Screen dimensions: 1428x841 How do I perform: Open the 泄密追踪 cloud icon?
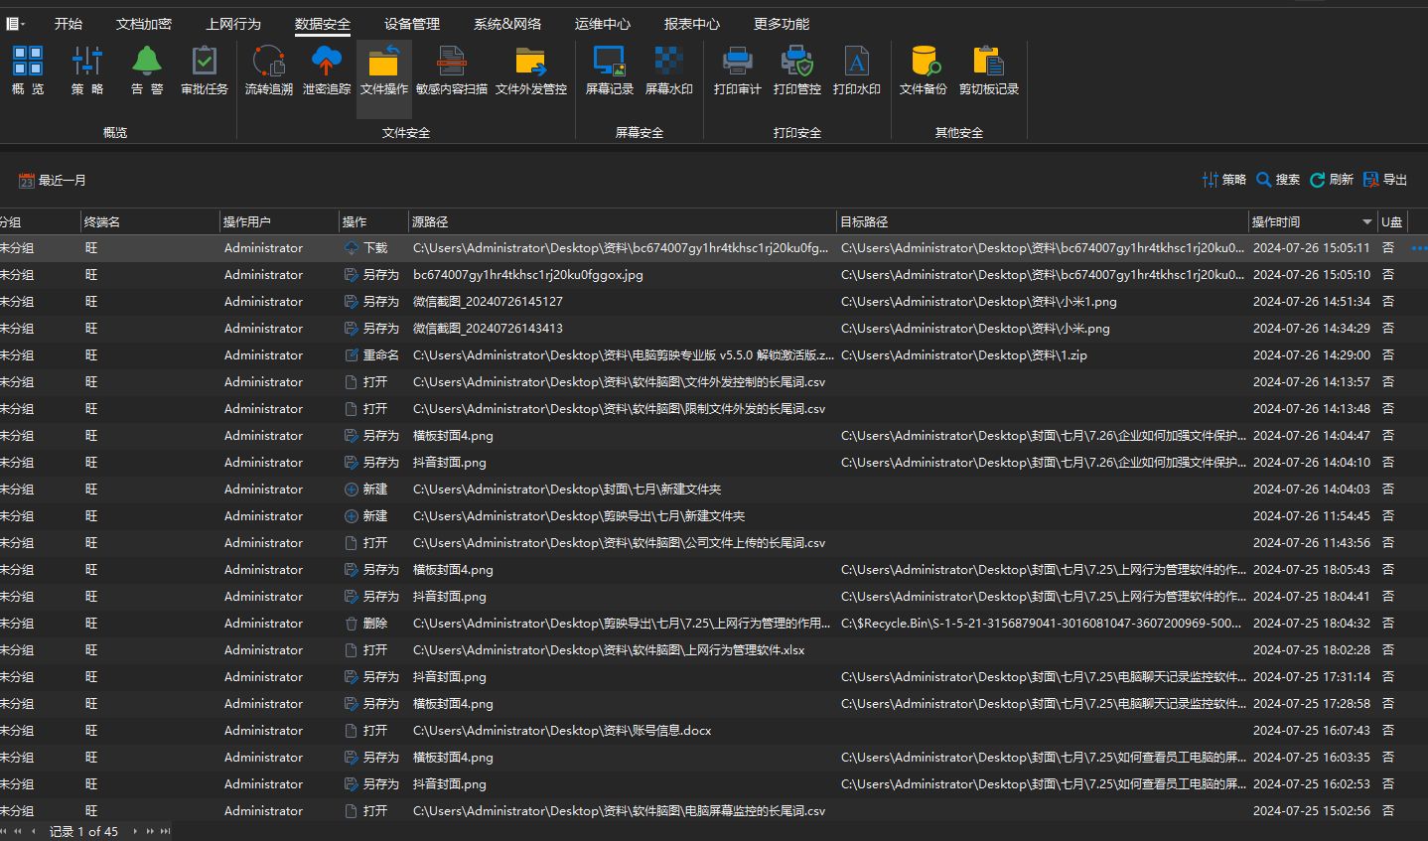(327, 70)
